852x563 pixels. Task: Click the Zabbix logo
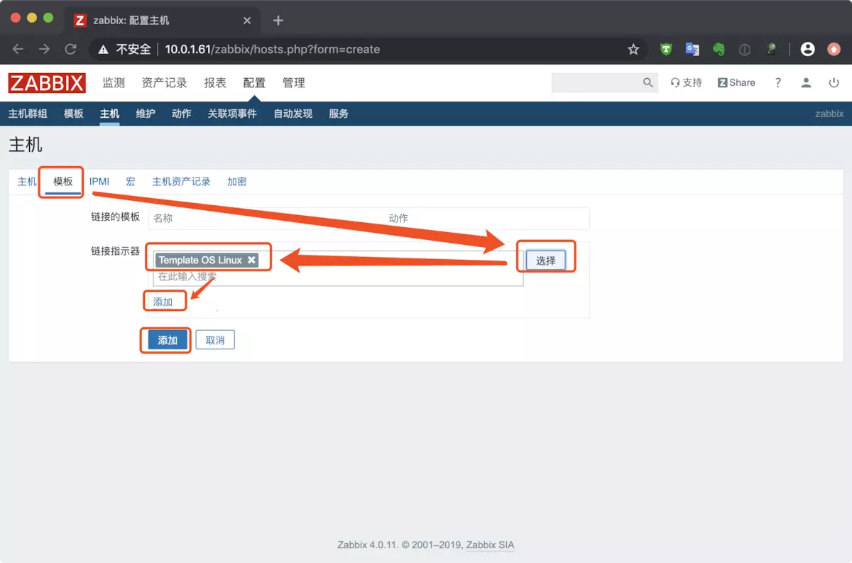click(x=47, y=82)
